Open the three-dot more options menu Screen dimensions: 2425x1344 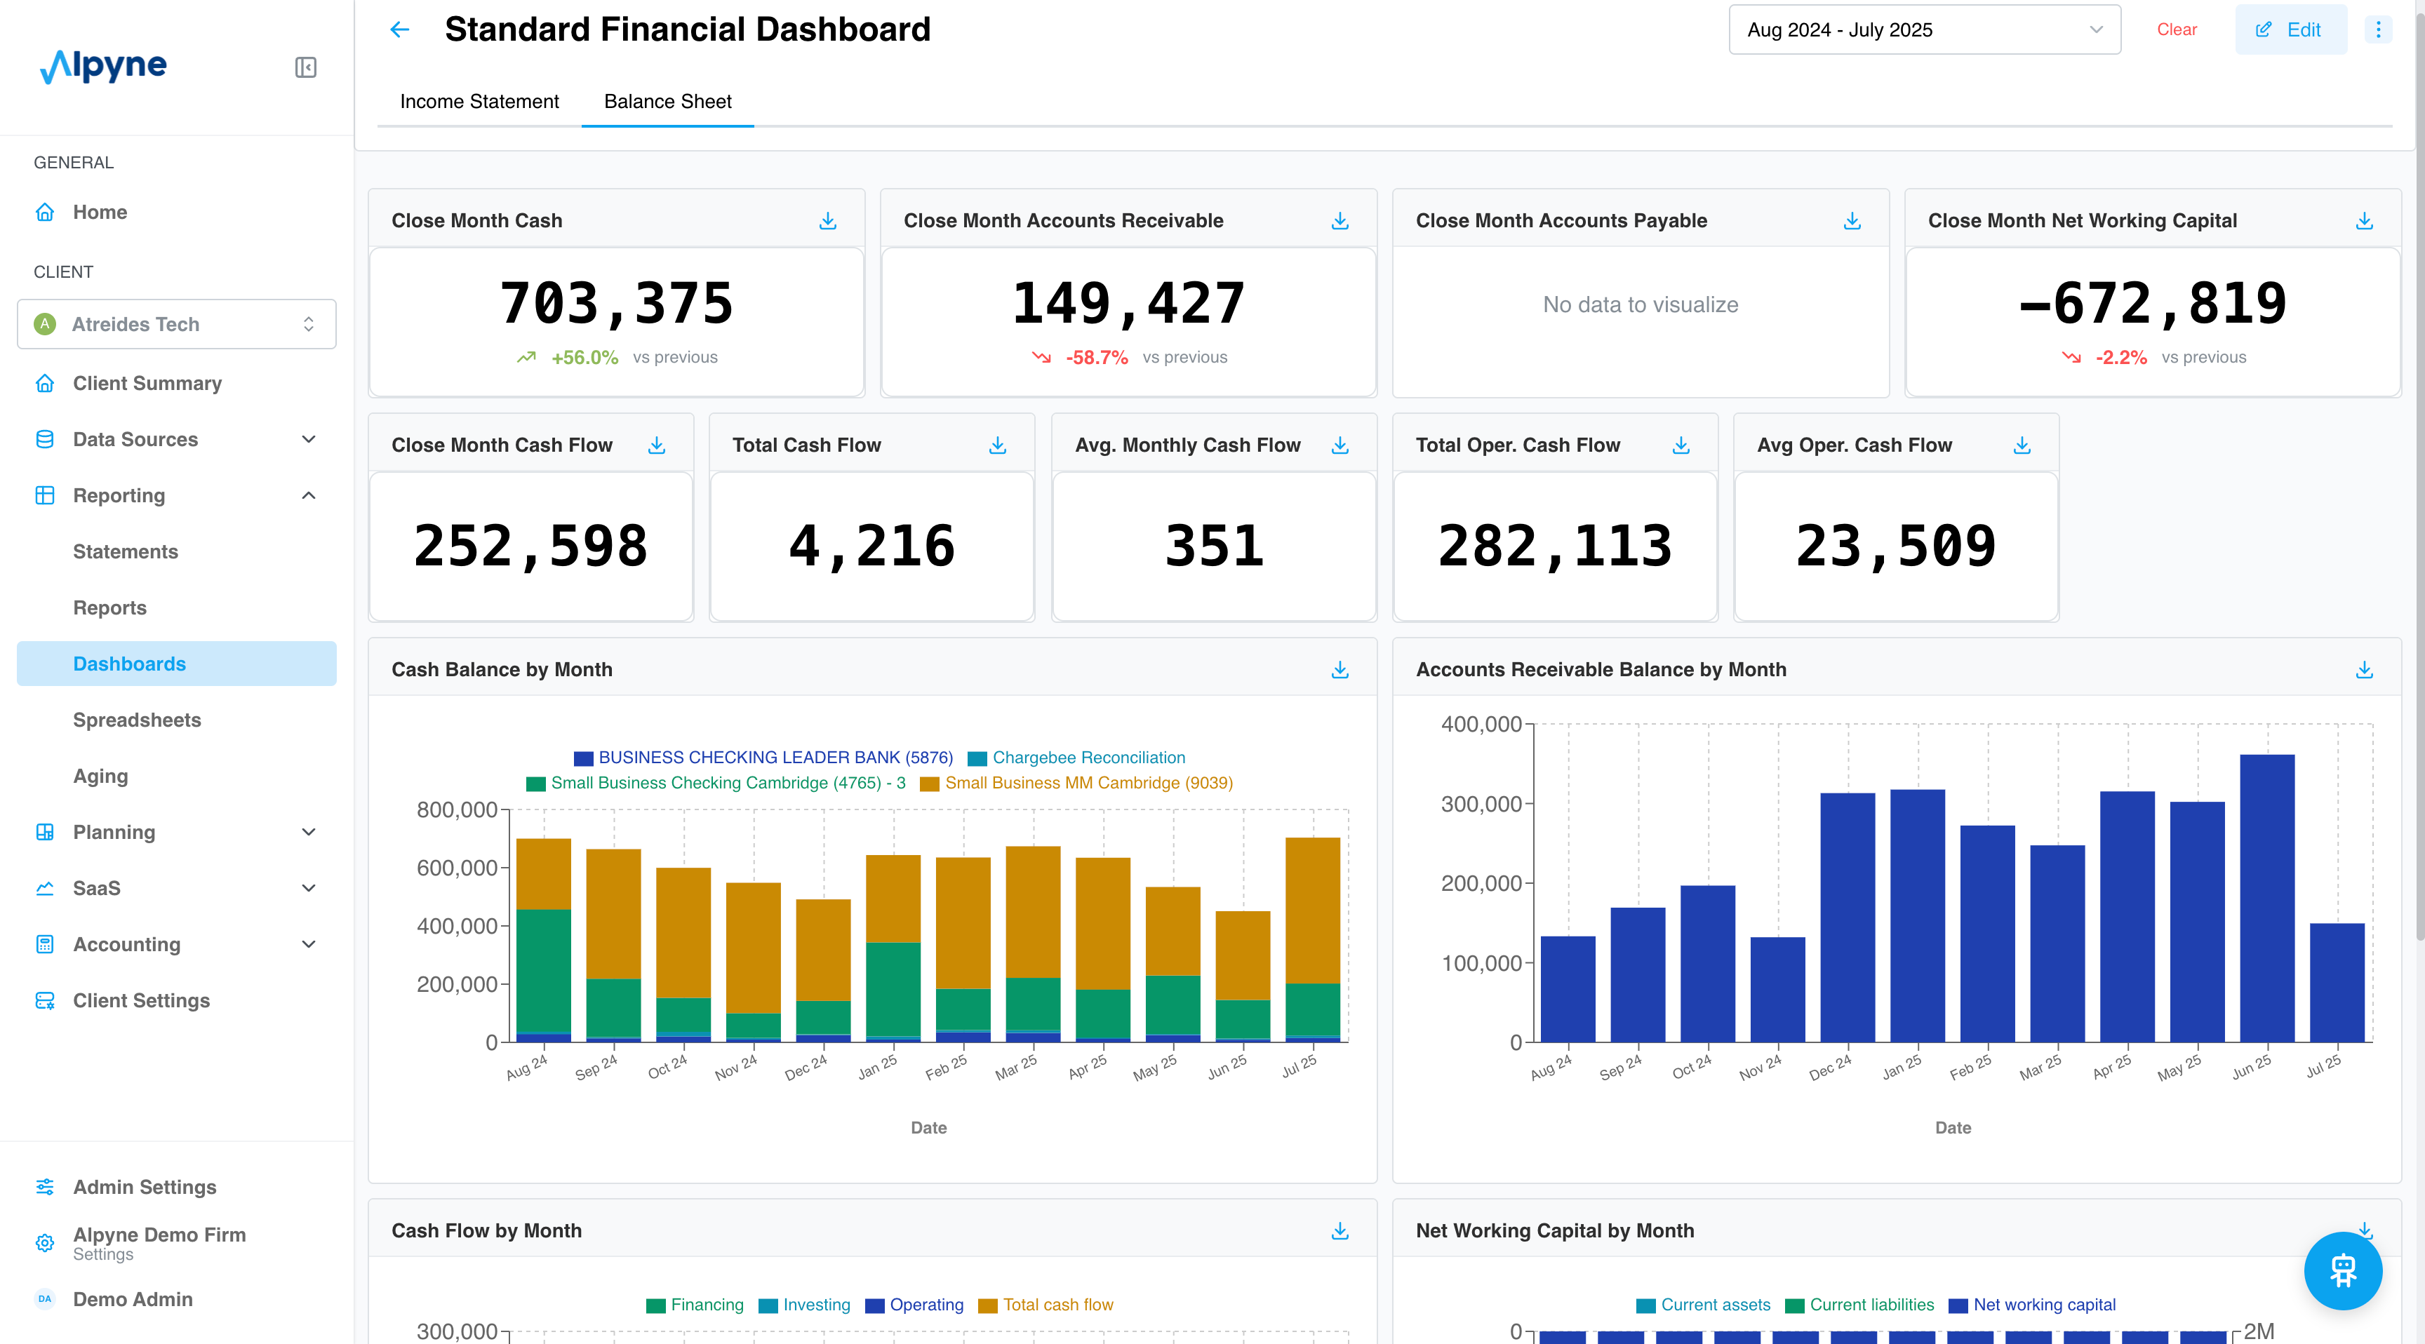pos(2378,30)
